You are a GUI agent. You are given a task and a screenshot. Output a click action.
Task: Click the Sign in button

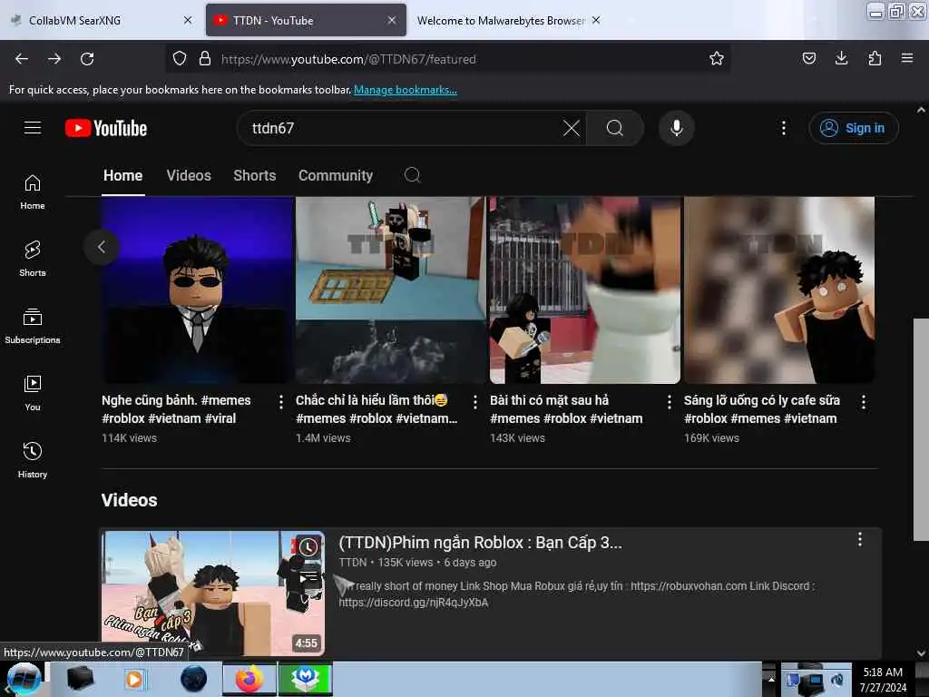click(853, 128)
